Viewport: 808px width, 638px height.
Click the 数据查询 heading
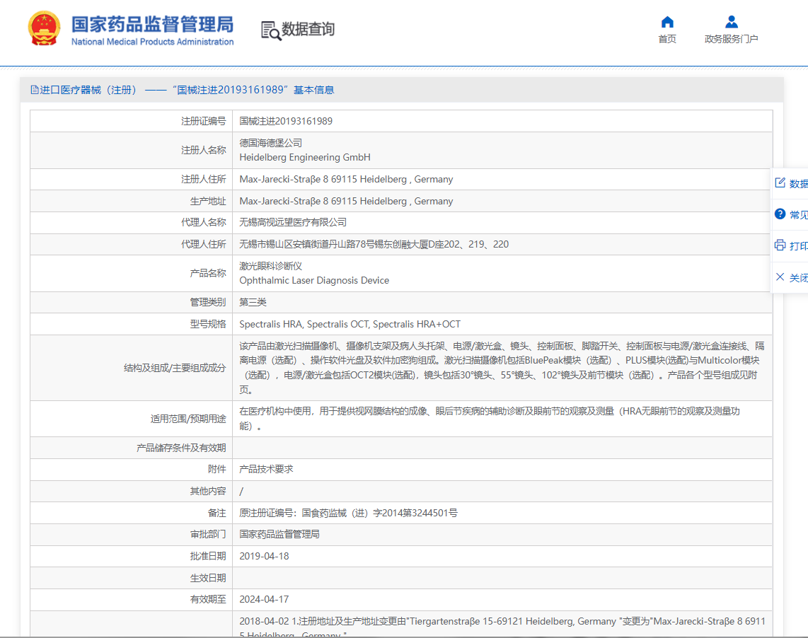[x=308, y=30]
